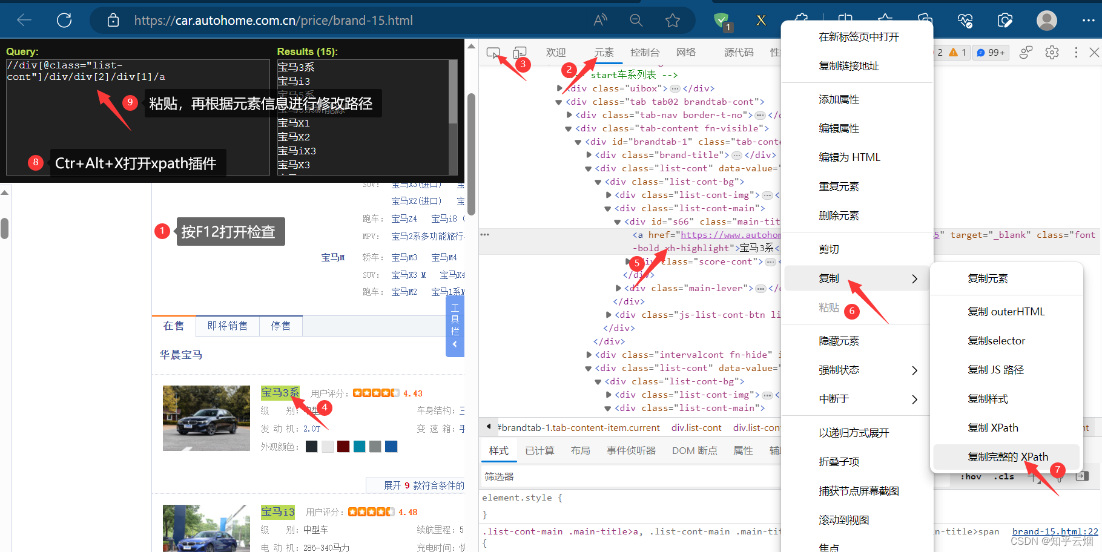
Task: Expand the tab-nav border-t-no node
Action: pos(569,115)
